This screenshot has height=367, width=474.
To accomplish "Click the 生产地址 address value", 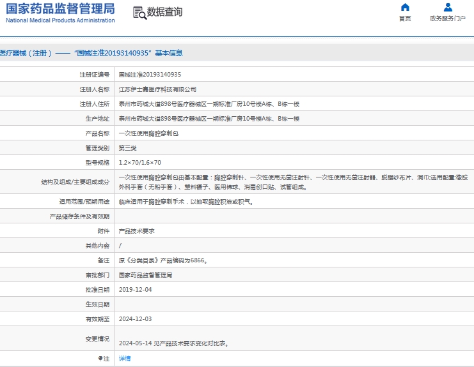I will [209, 119].
